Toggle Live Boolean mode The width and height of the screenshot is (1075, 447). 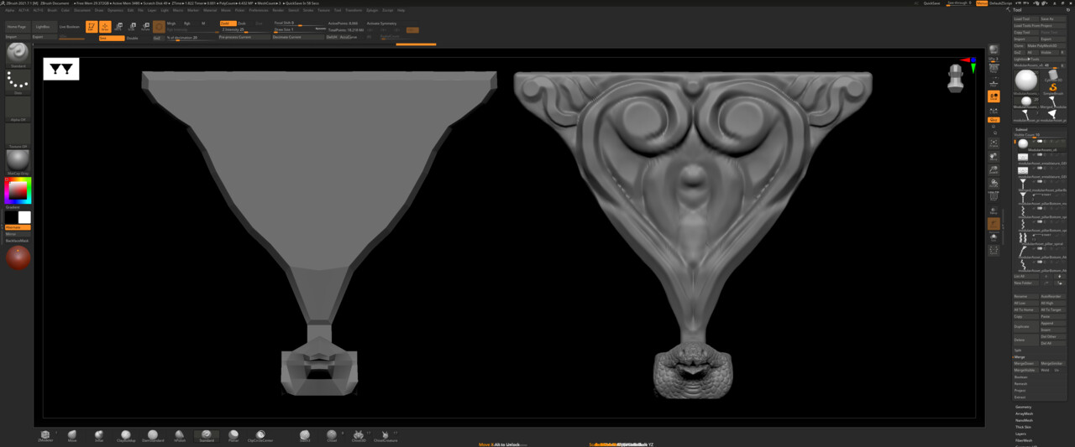point(70,27)
